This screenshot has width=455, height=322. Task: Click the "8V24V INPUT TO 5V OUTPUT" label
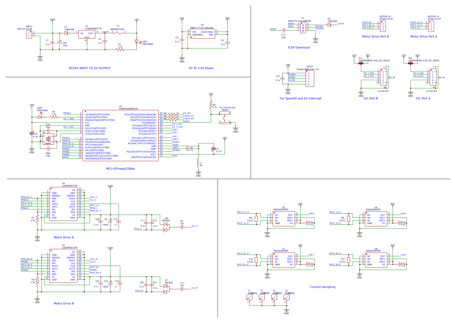pos(90,68)
